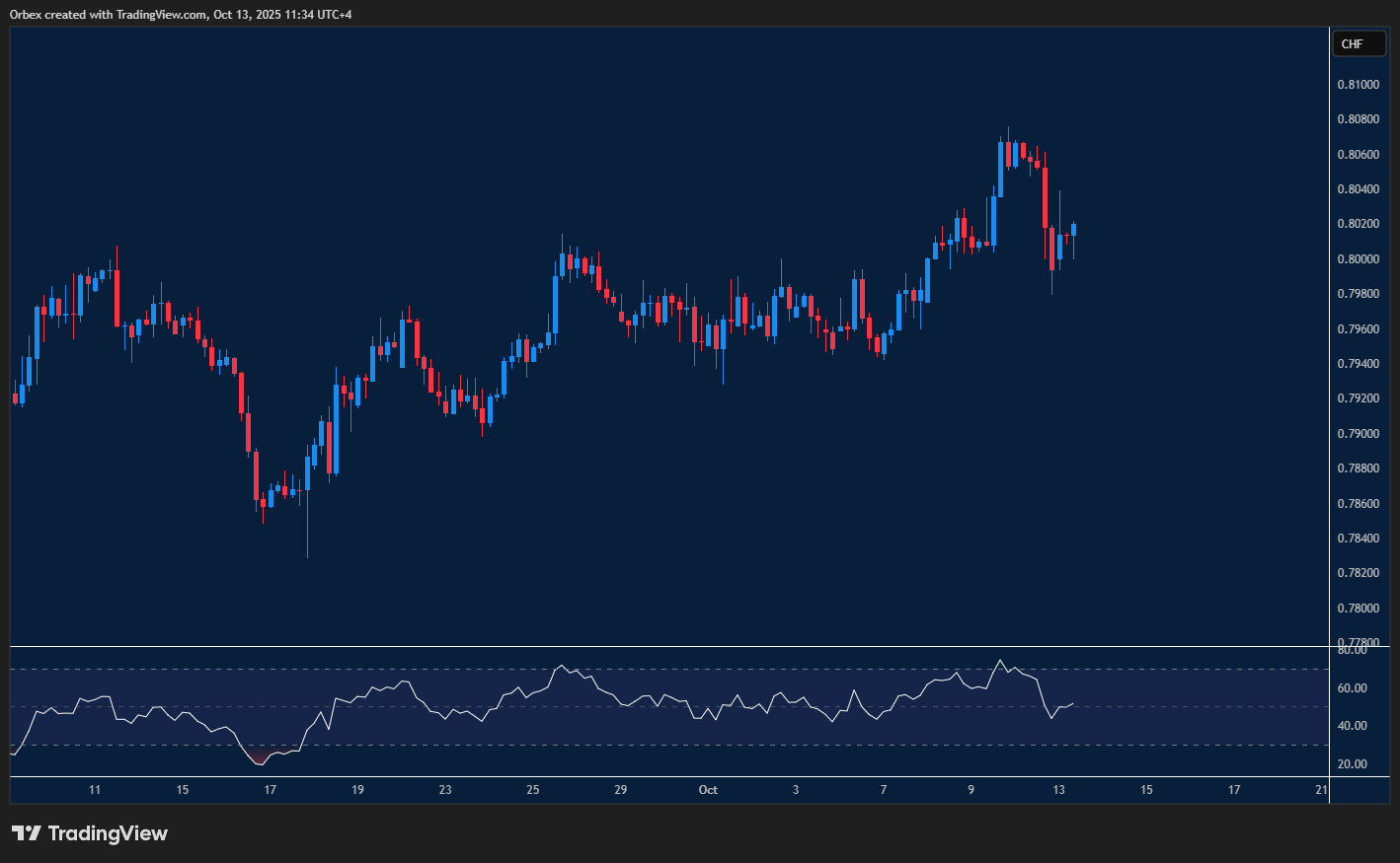
Task: Open the CHF currency selector
Action: [x=1358, y=43]
